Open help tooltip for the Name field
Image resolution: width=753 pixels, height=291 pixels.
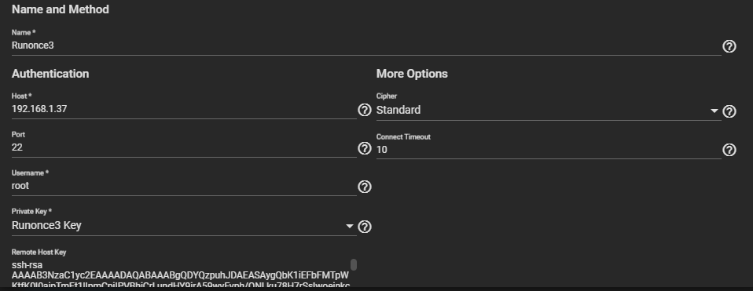pos(729,46)
